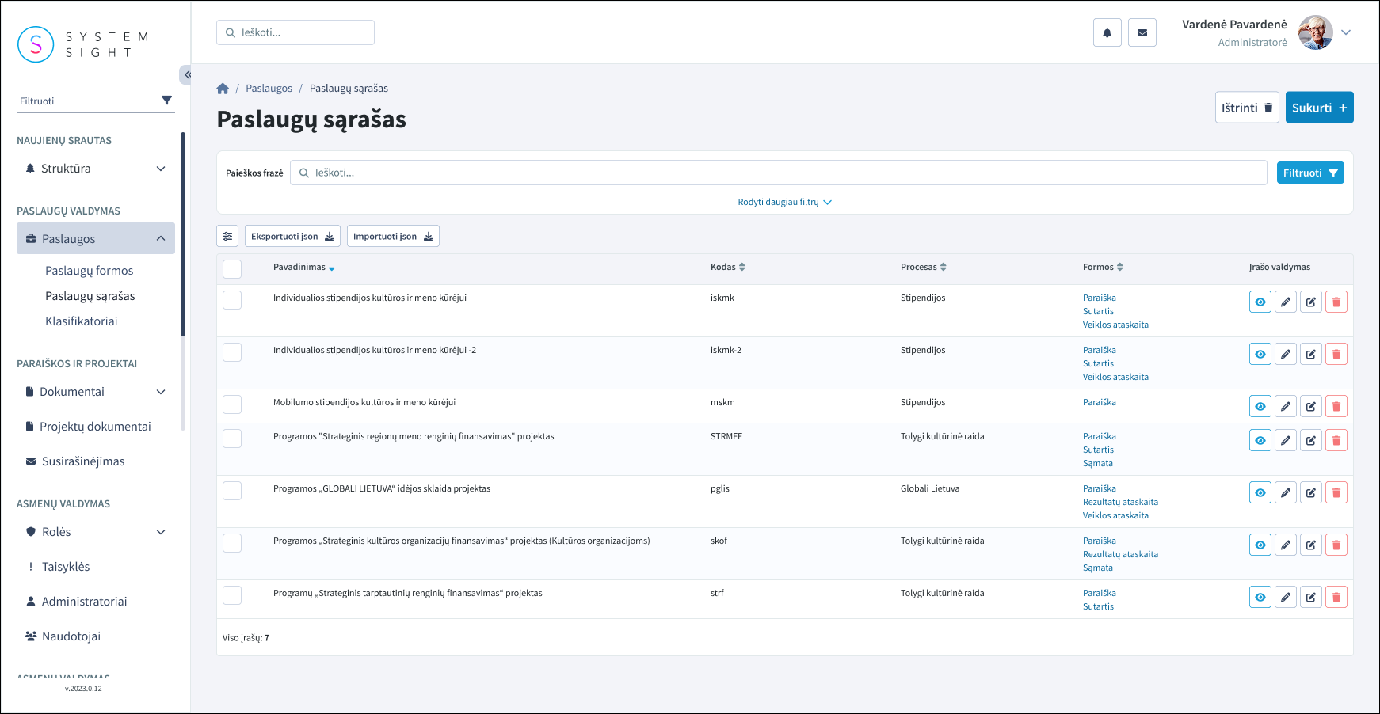The height and width of the screenshot is (714, 1380).
Task: Delete the mskm service with the trash icon
Action: pos(1336,406)
